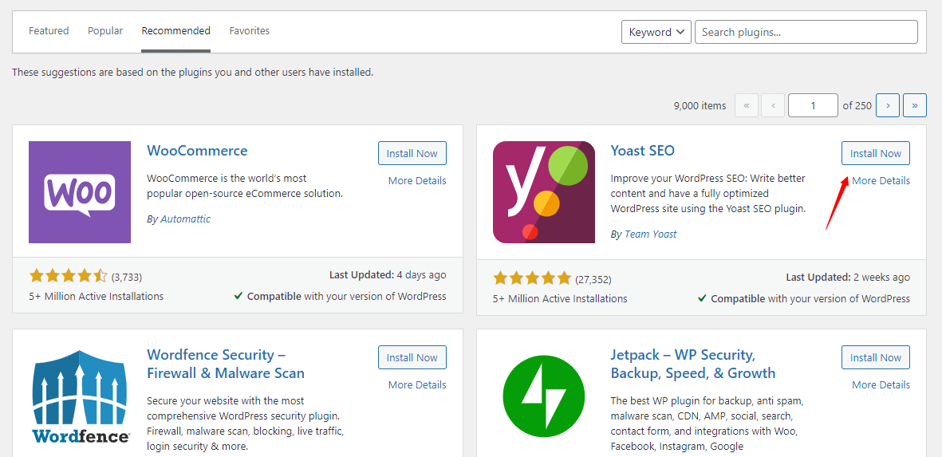Open More Details for Jetpack
This screenshot has height=457, width=942.
point(881,385)
